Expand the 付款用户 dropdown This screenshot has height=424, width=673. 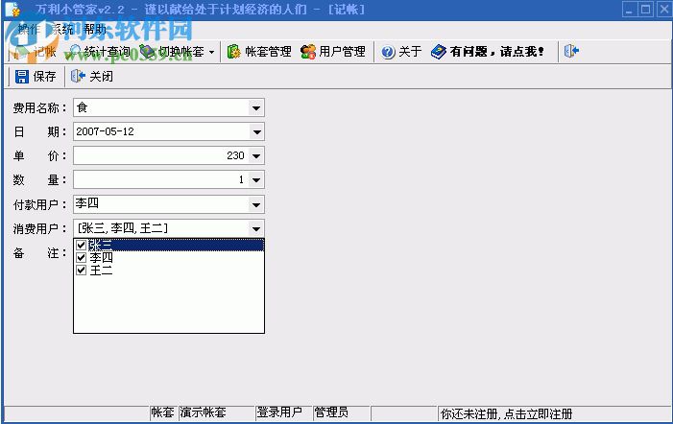(256, 205)
